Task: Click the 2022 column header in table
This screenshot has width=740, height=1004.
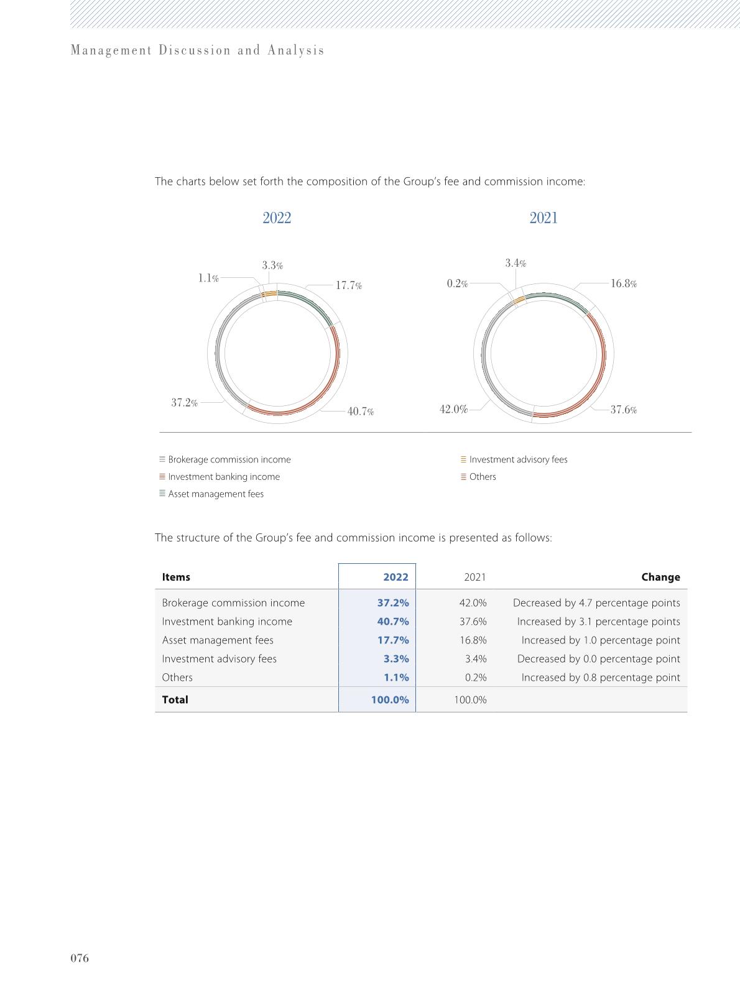Action: (395, 577)
